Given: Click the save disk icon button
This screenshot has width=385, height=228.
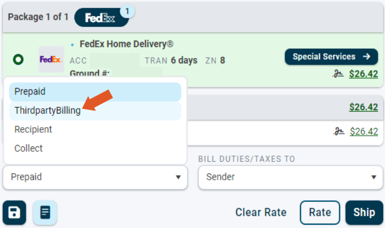Looking at the screenshot, I should tap(14, 212).
